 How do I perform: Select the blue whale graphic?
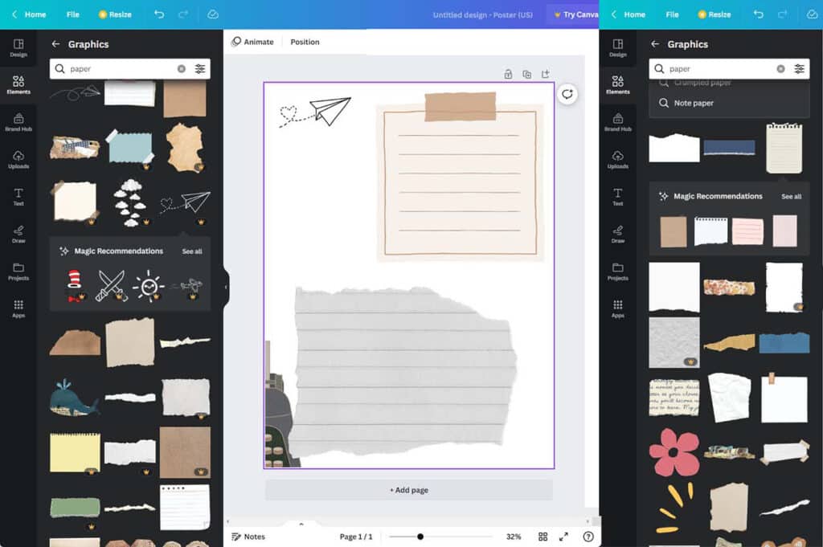73,398
